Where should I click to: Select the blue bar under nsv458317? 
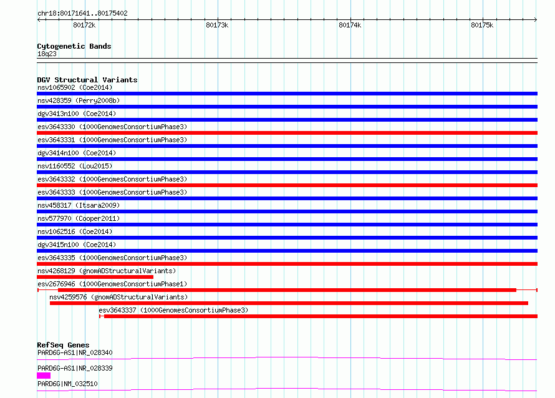287,211
